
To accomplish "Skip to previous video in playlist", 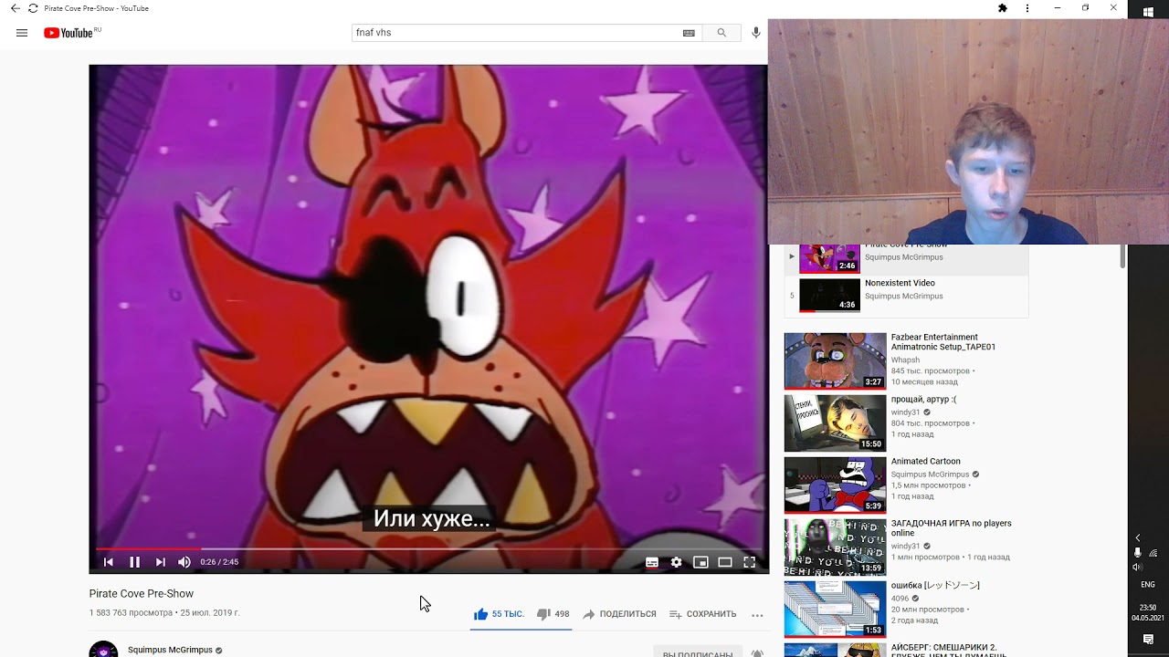I will [109, 562].
